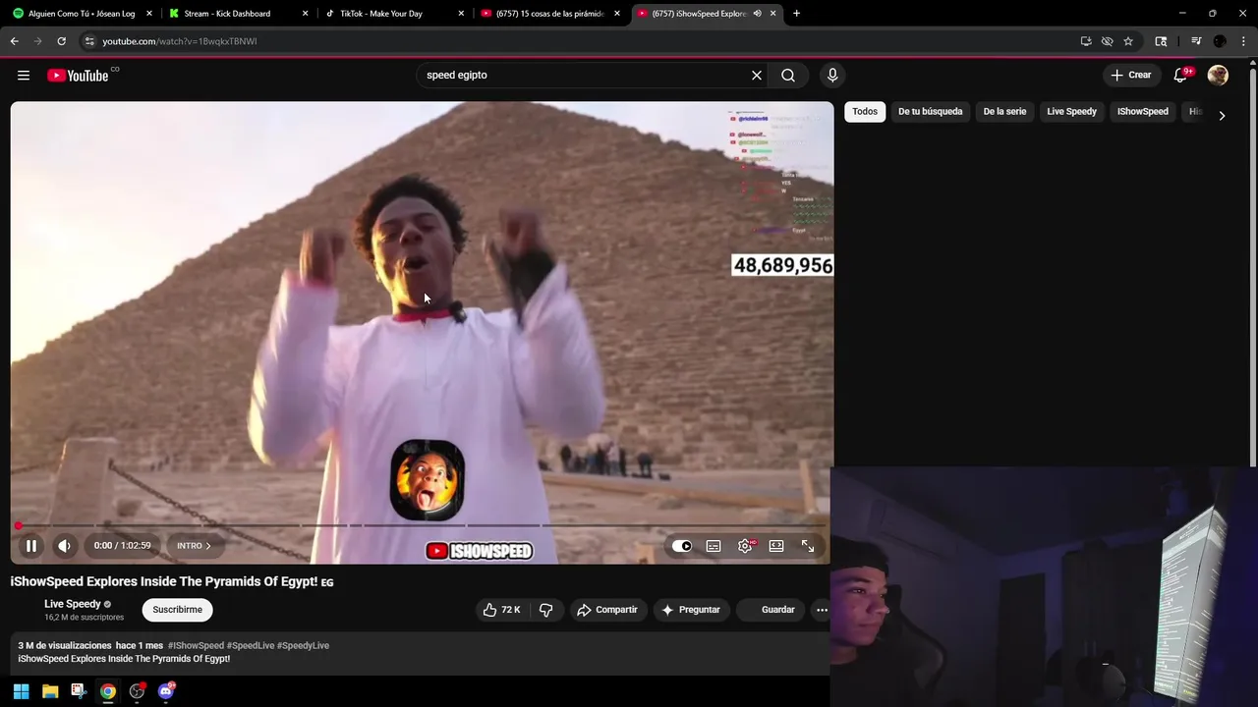Open the Crear create menu
1258x707 pixels.
[1130, 76]
